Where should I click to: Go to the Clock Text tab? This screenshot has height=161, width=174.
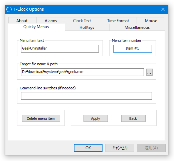pos(82,20)
